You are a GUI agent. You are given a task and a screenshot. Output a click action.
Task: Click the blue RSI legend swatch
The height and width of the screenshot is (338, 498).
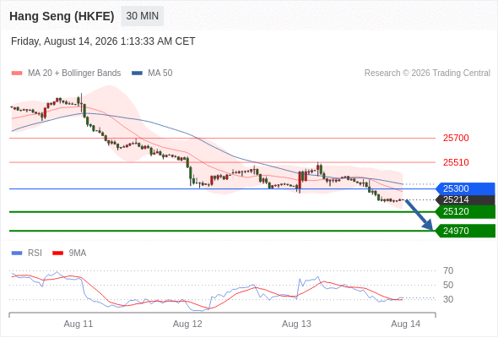click(17, 253)
